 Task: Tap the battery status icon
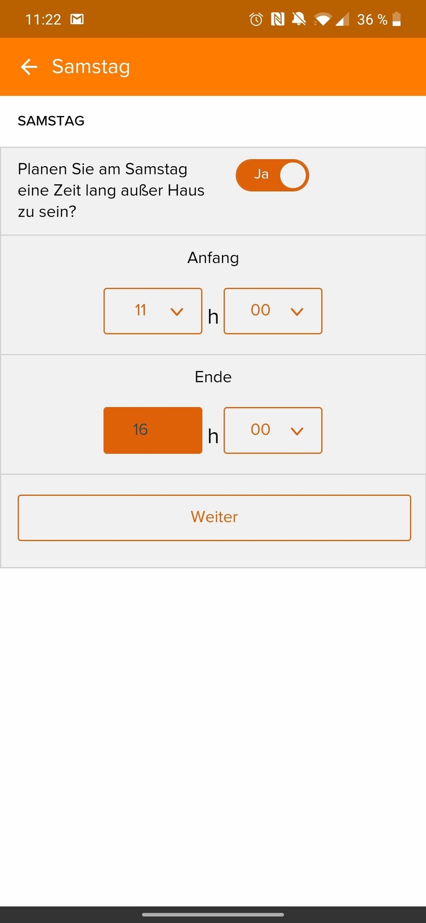click(396, 19)
